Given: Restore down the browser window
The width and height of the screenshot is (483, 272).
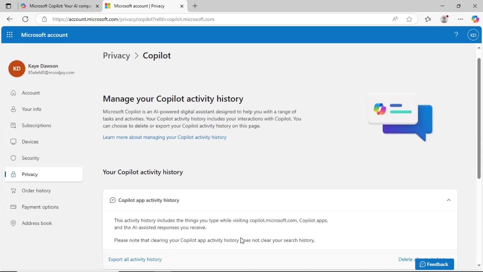Looking at the screenshot, I should pos(459,6).
